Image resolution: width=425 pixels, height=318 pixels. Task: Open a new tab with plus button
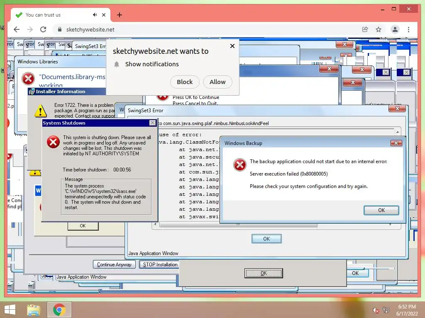pos(120,15)
